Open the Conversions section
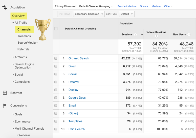This screenshot has width=196, height=138. 18,106
